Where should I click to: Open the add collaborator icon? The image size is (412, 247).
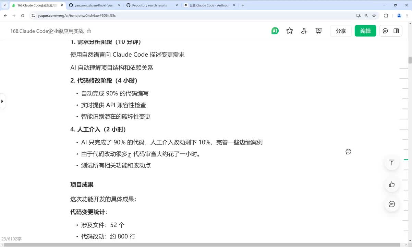coord(304,31)
